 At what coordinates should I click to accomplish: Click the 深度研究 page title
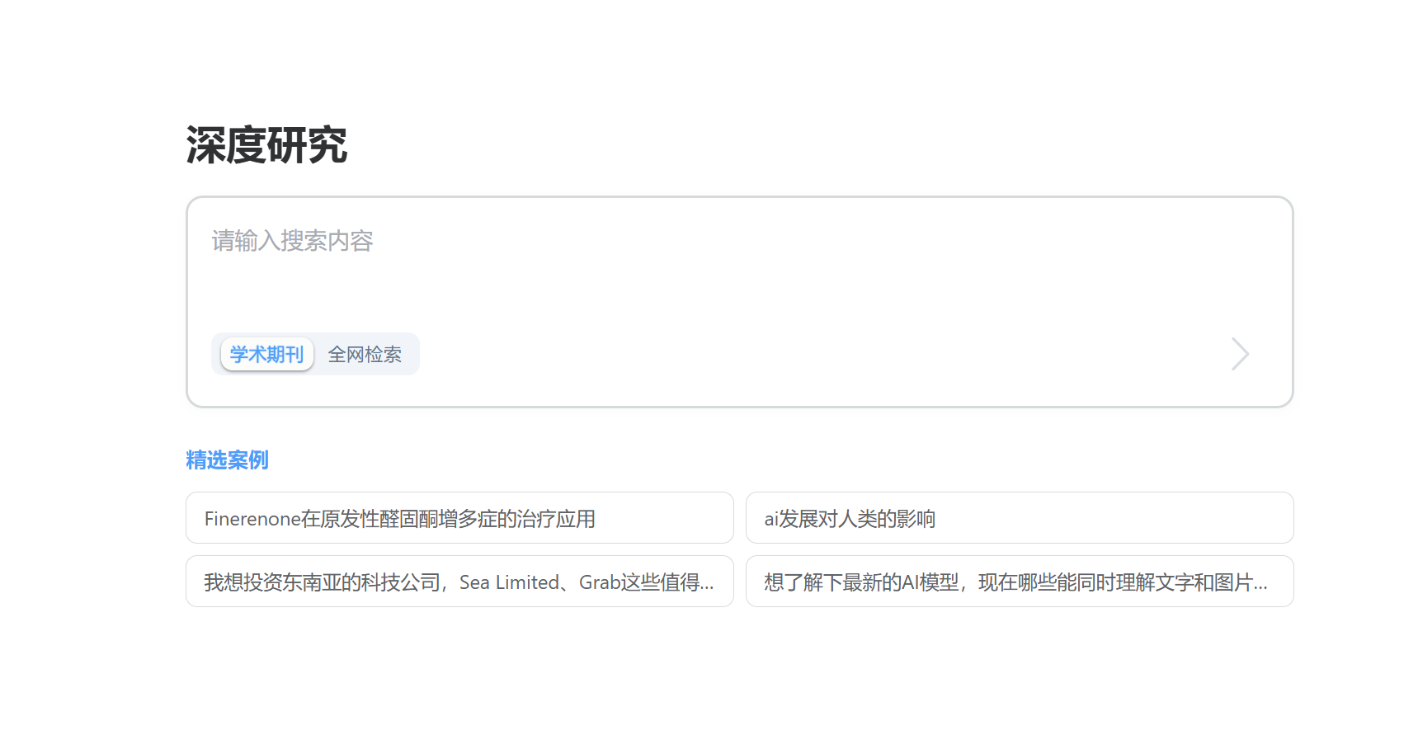click(266, 145)
